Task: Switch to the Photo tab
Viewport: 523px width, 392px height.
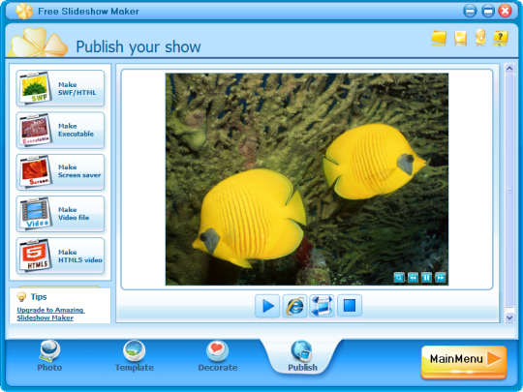Action: (49, 356)
